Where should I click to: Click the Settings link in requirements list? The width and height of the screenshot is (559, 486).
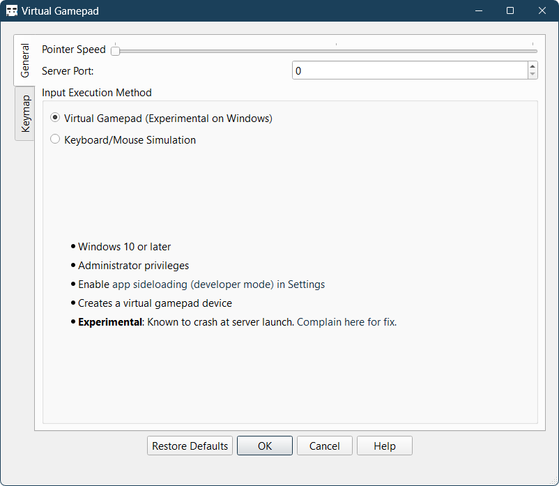(x=306, y=284)
